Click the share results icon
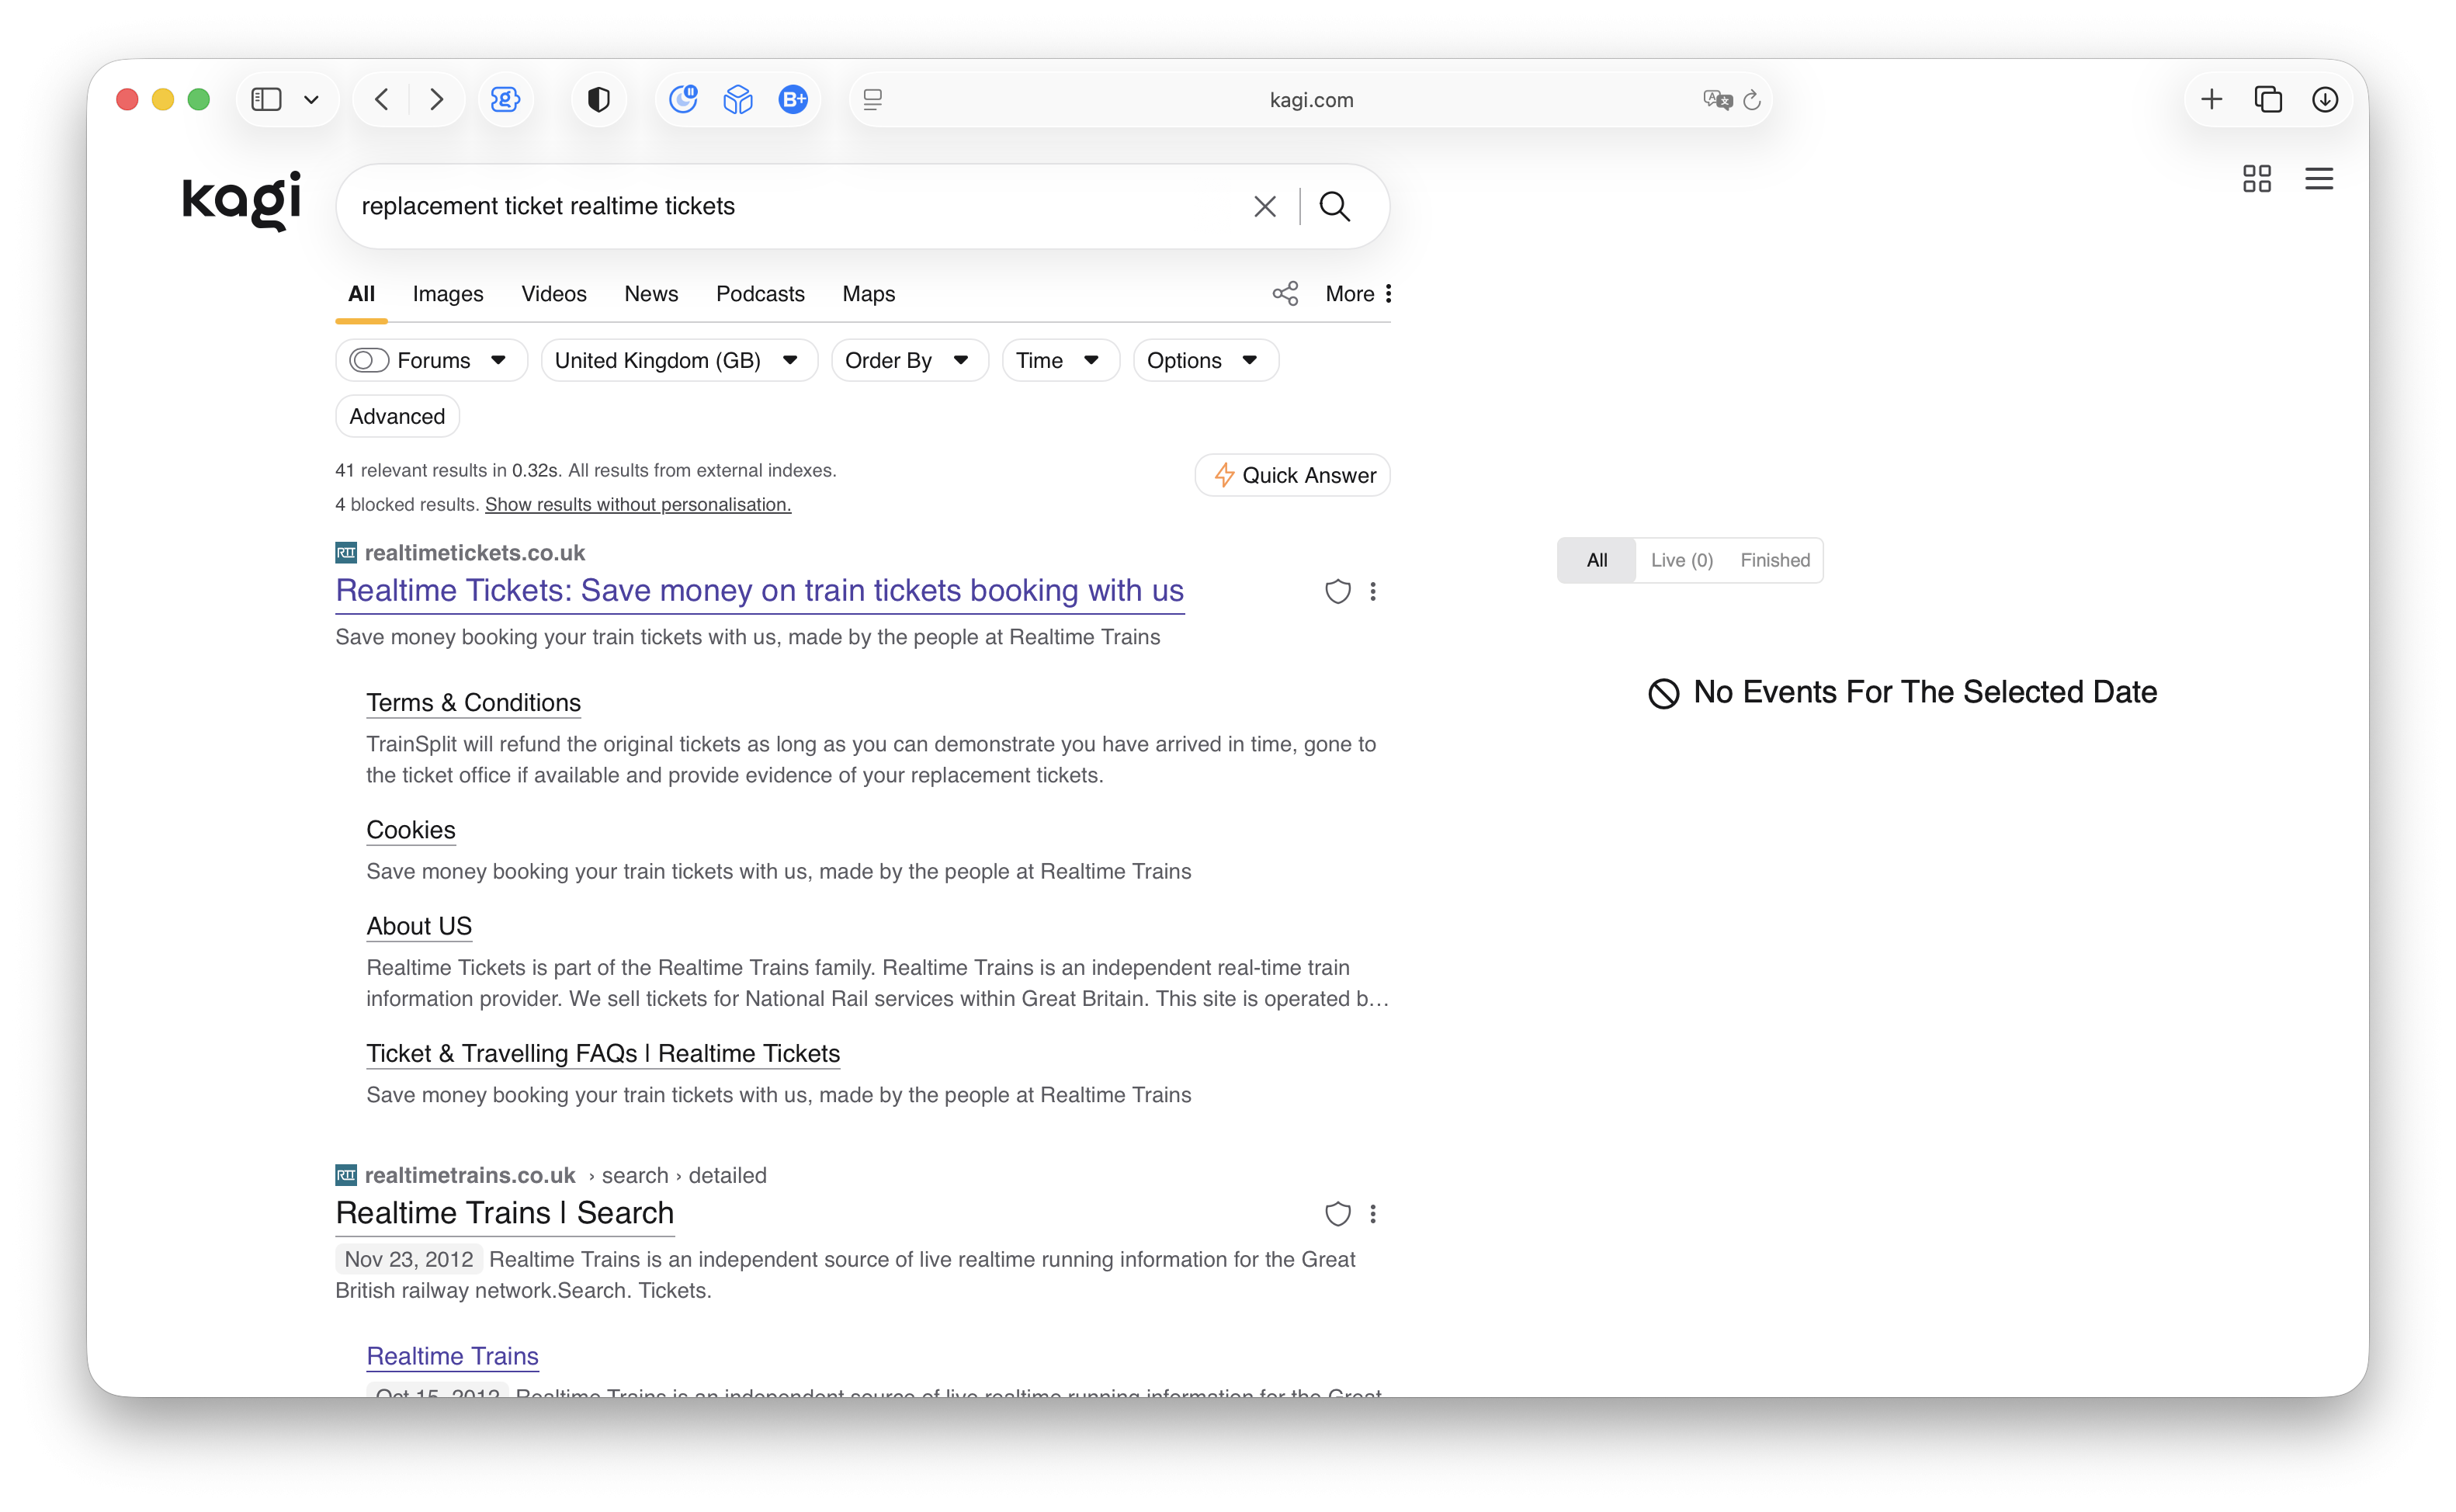2456x1512 pixels. [1285, 293]
